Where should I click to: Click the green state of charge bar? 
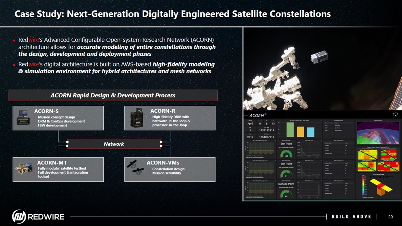tap(290, 129)
